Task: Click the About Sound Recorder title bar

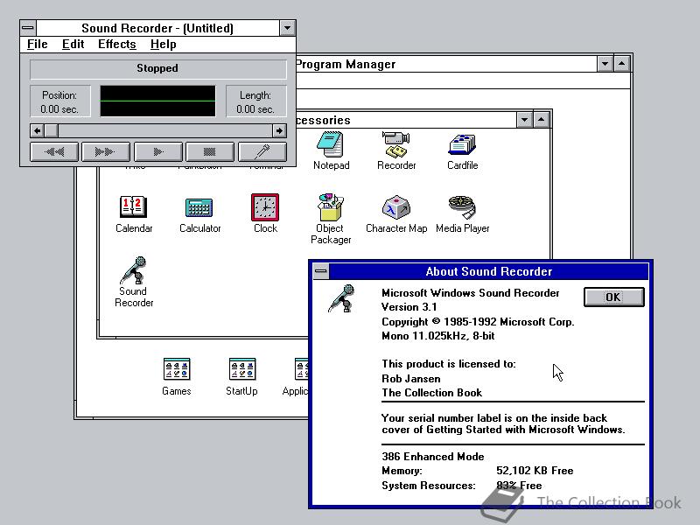Action: pos(488,271)
